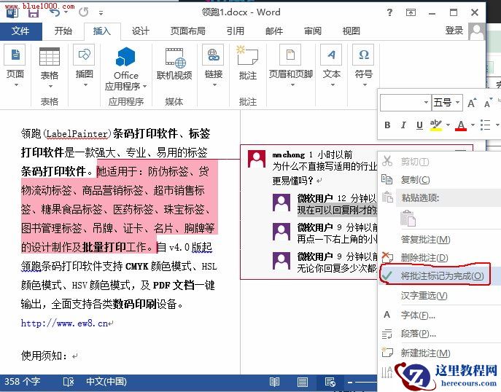501x392 pixels.
Task: Switch to the 引用 tab
Action: pyautogui.click(x=236, y=31)
